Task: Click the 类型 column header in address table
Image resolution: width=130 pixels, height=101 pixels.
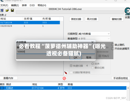Action: [x=62, y=84]
